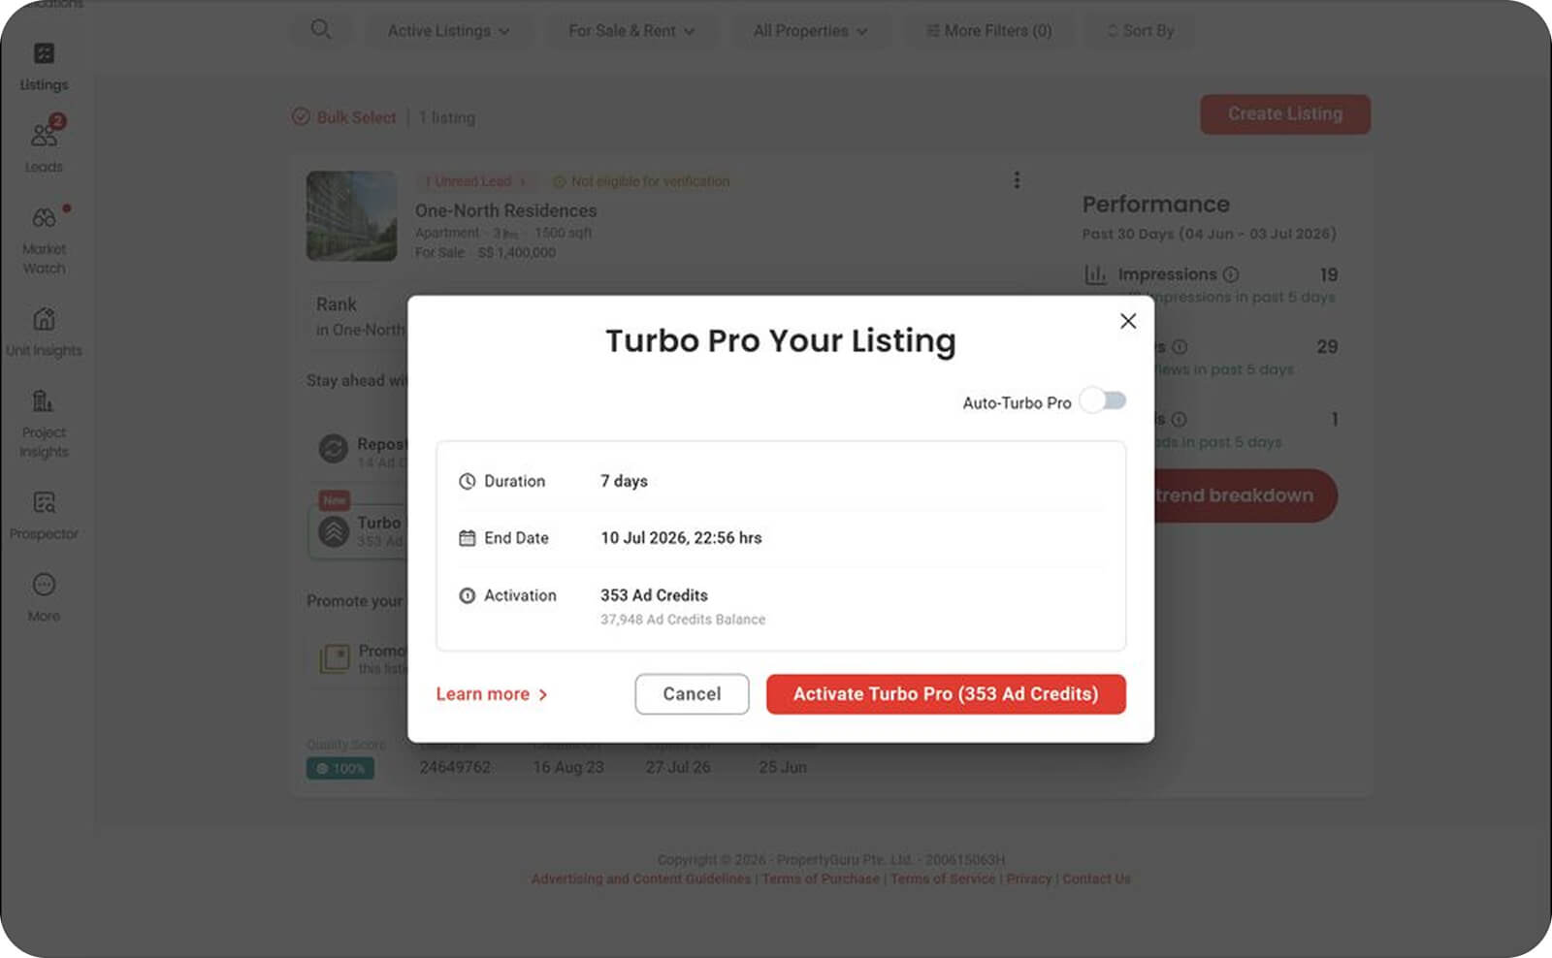Open Project Insights in the sidebar
The width and height of the screenshot is (1552, 958).
click(44, 424)
